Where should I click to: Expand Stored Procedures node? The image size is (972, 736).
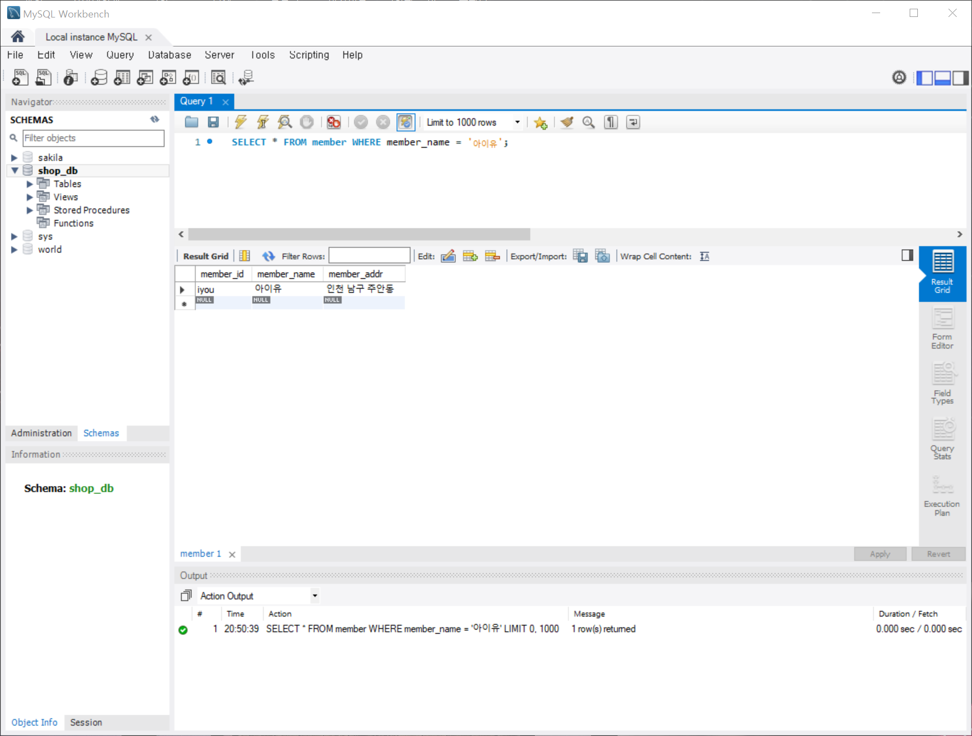click(30, 210)
